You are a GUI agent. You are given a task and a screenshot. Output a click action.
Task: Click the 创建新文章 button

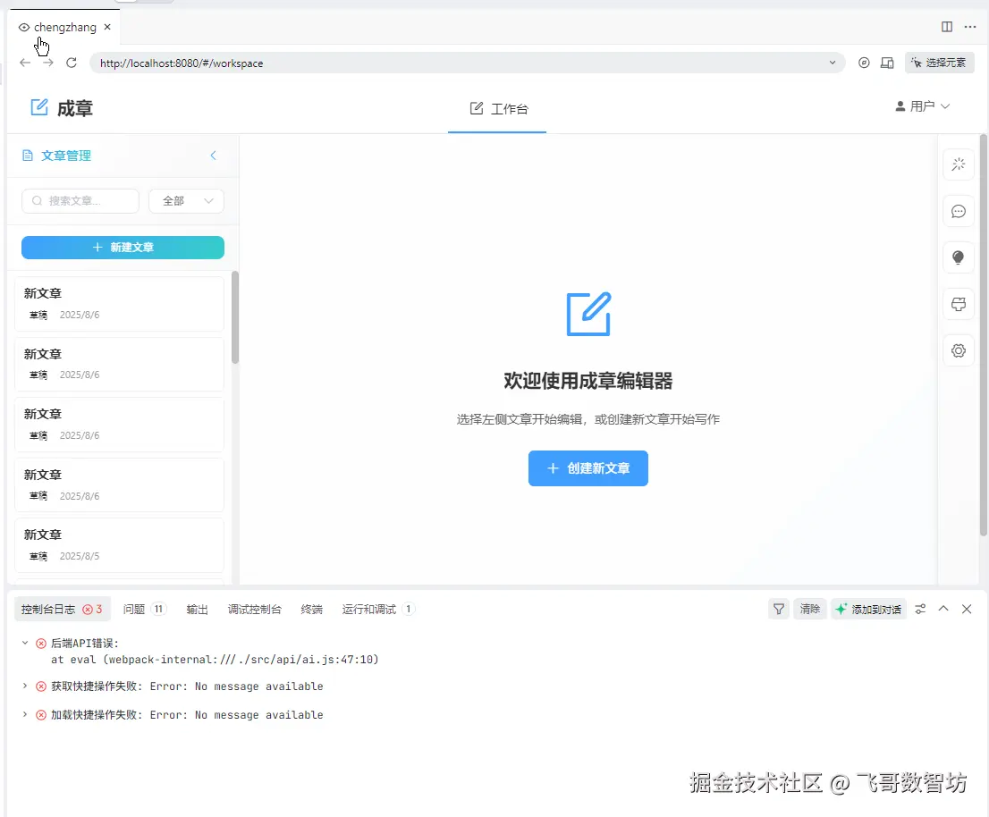[x=587, y=468]
